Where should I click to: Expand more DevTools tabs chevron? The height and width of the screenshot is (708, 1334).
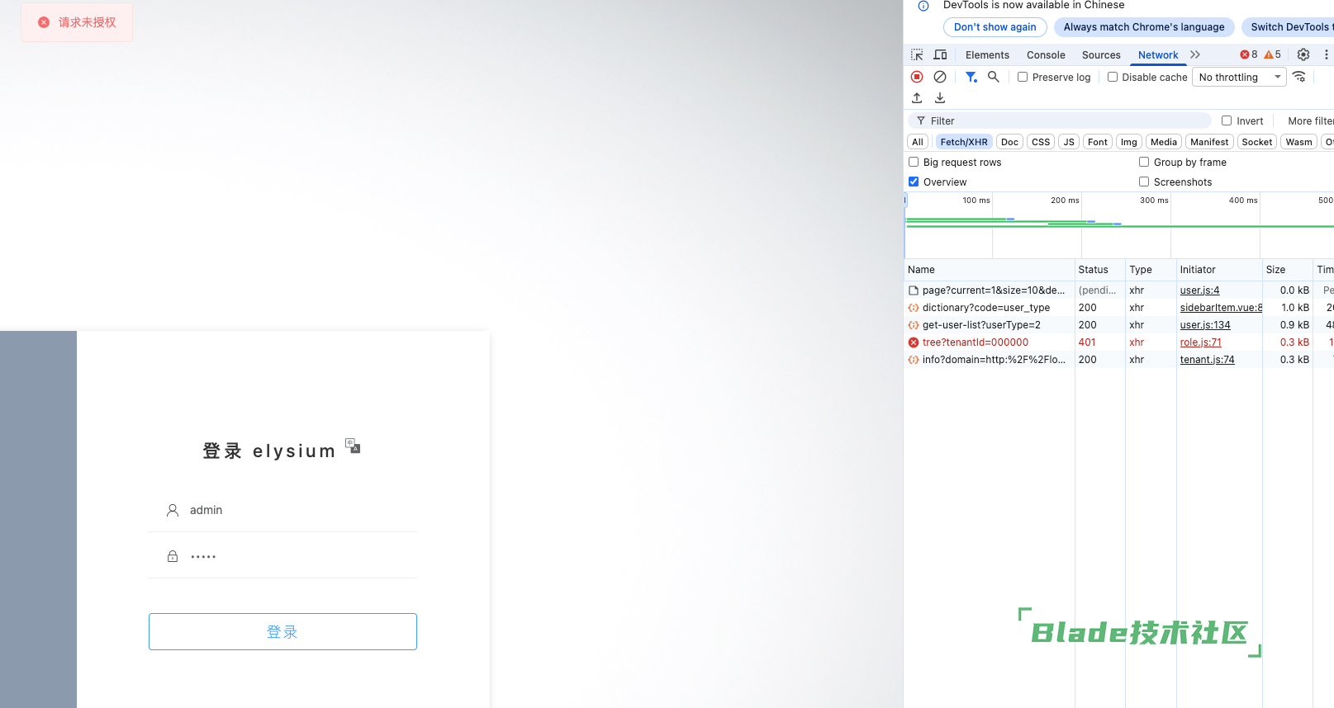[x=1195, y=54]
